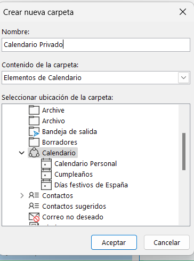Click the Borradores folder icon
The width and height of the screenshot is (194, 261).
tap(34, 142)
